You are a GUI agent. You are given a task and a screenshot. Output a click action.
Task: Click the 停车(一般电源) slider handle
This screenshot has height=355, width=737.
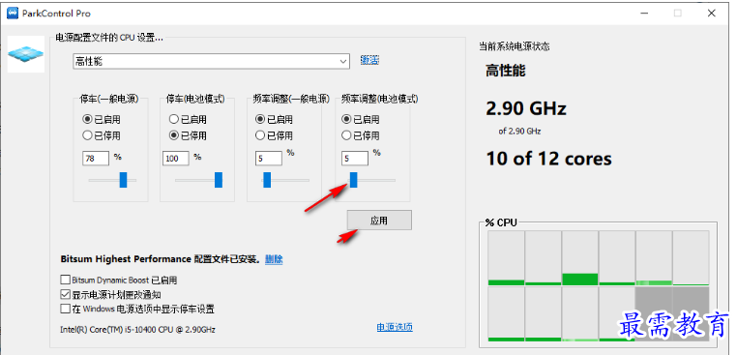tap(123, 180)
